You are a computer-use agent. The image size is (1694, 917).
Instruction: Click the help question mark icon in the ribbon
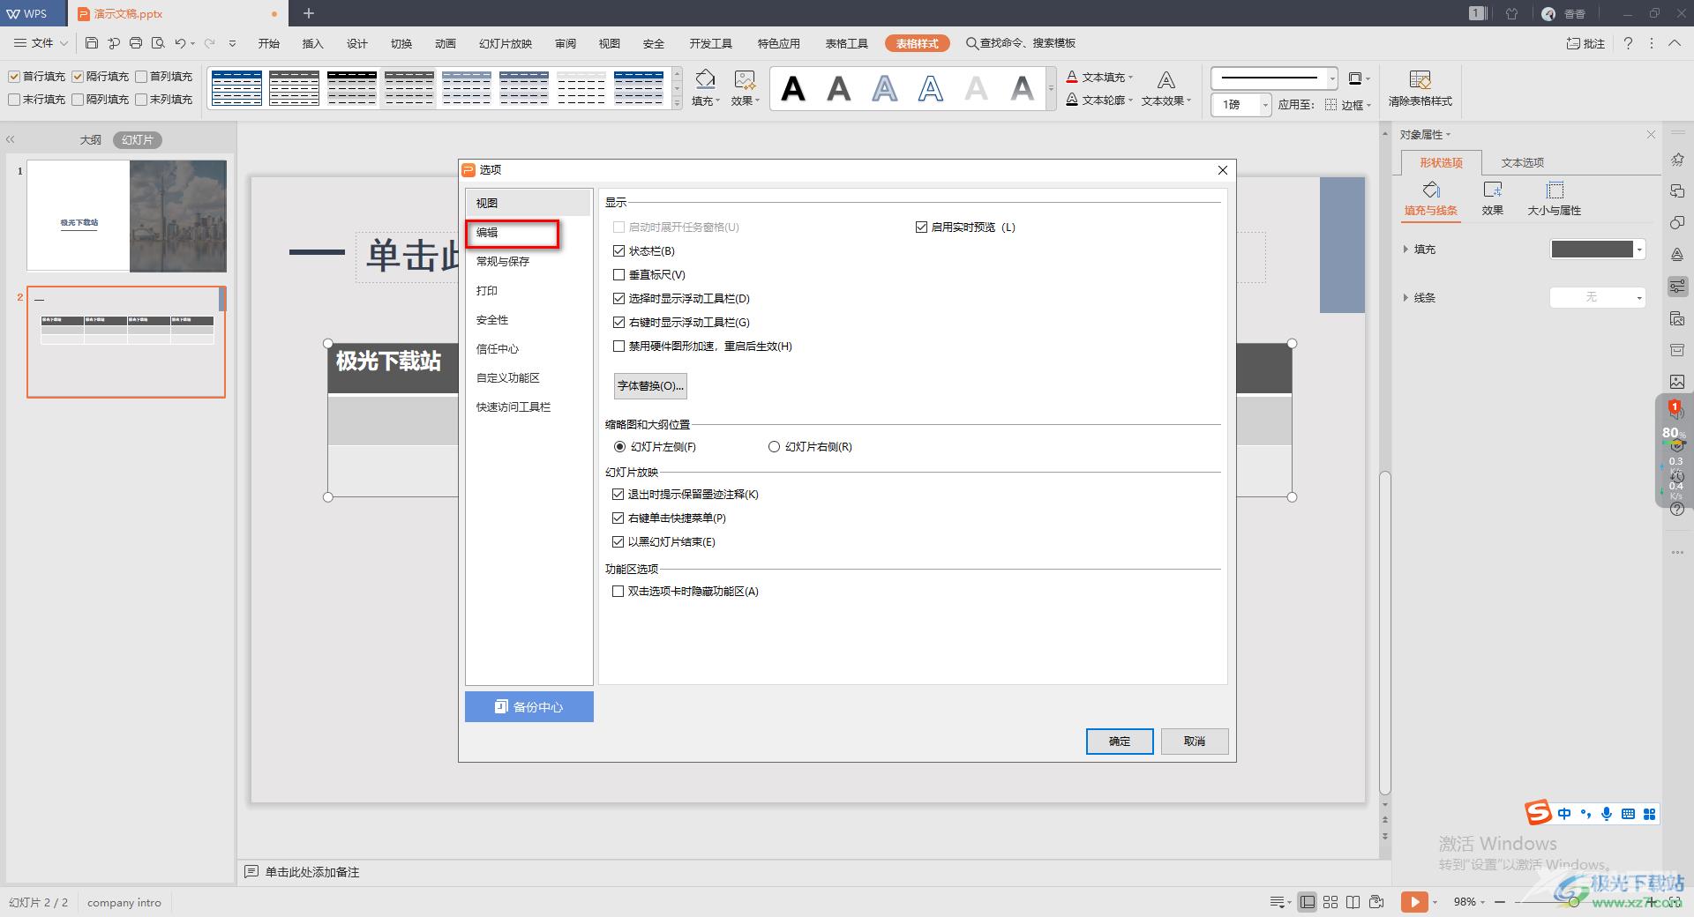(1628, 43)
